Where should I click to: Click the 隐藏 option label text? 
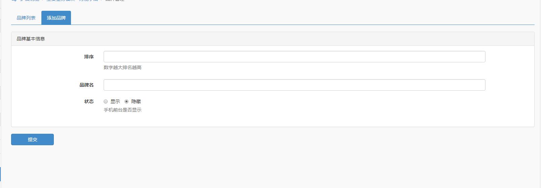pos(136,101)
